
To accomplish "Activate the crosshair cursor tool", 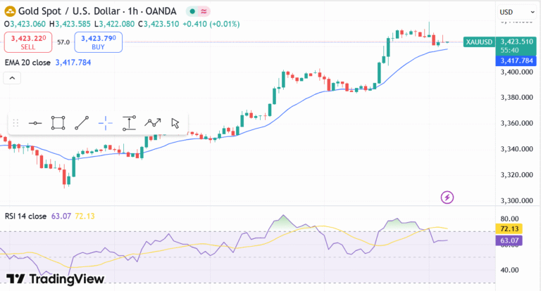I will click(x=106, y=123).
